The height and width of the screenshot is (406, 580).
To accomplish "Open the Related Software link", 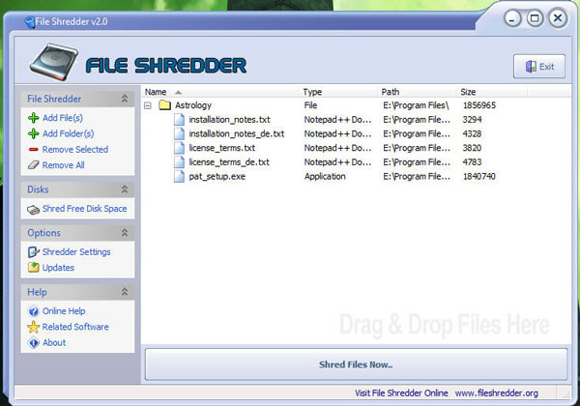I will click(x=75, y=327).
